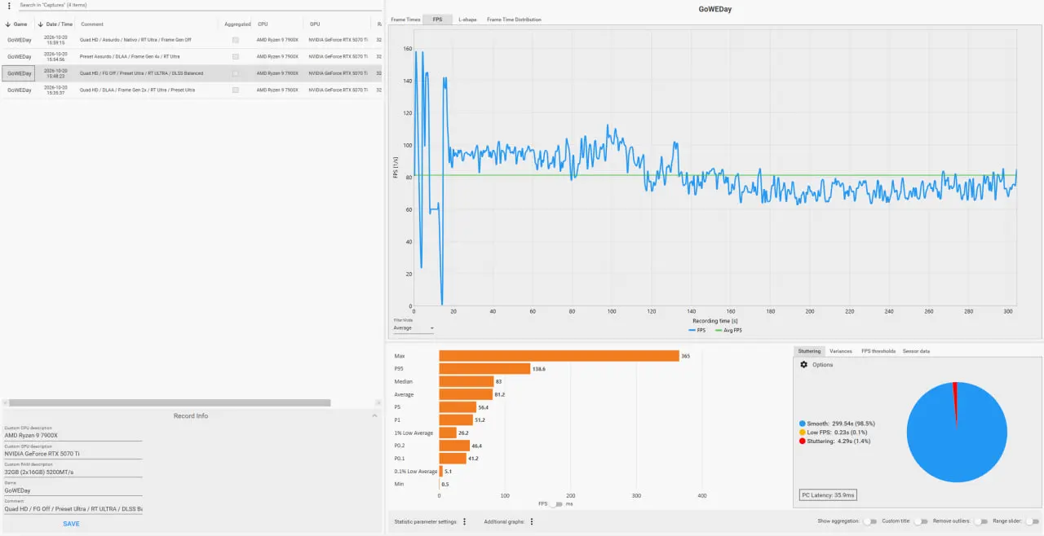
Task: Select the capture commented Frame Gen 4x
Action: pyautogui.click(x=191, y=56)
